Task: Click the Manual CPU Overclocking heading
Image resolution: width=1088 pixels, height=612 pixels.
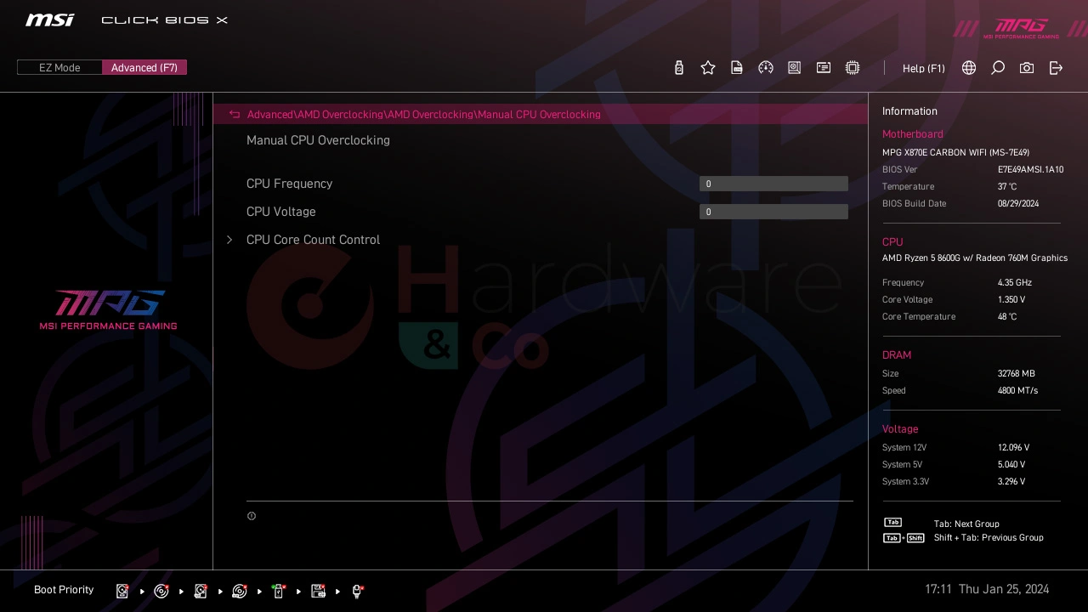Action: coord(318,140)
